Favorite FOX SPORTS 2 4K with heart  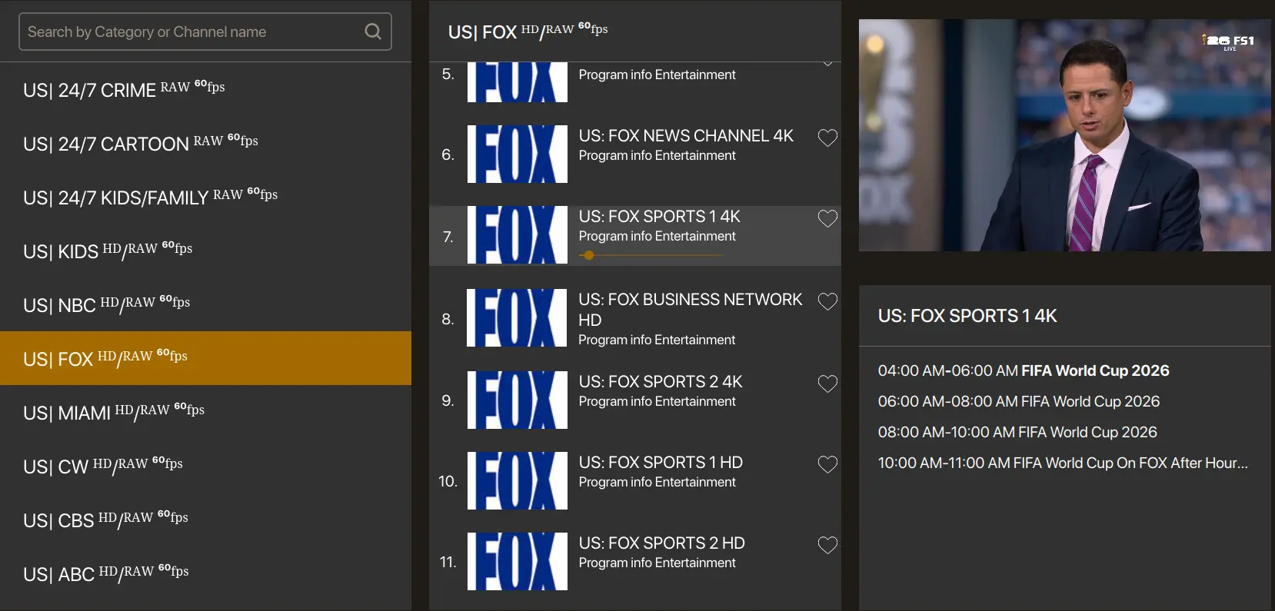pyautogui.click(x=827, y=384)
